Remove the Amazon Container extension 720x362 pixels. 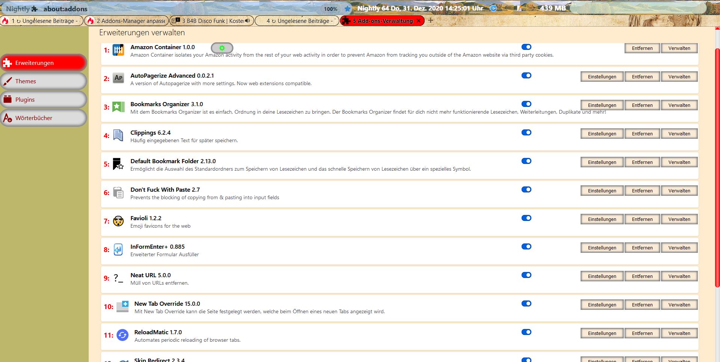[x=642, y=48]
